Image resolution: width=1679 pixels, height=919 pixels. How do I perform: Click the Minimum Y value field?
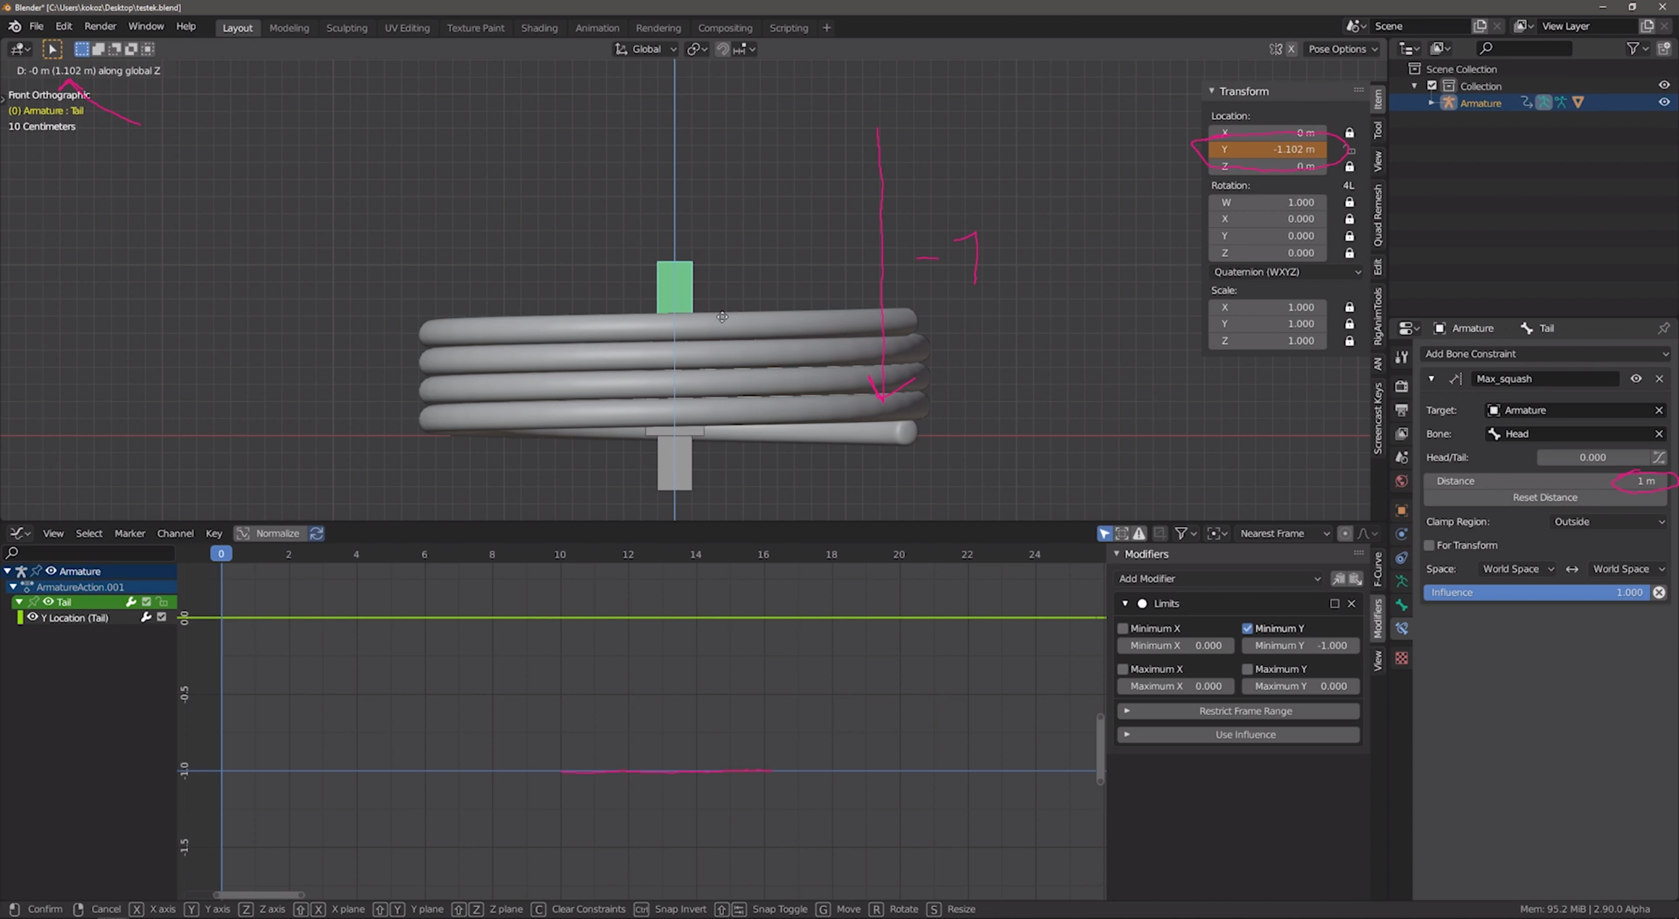click(x=1301, y=646)
